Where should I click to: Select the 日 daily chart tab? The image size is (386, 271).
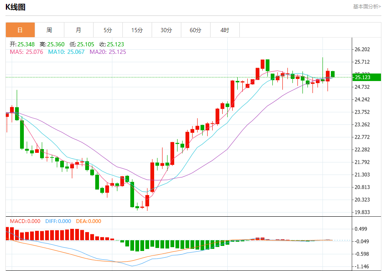pos(20,30)
